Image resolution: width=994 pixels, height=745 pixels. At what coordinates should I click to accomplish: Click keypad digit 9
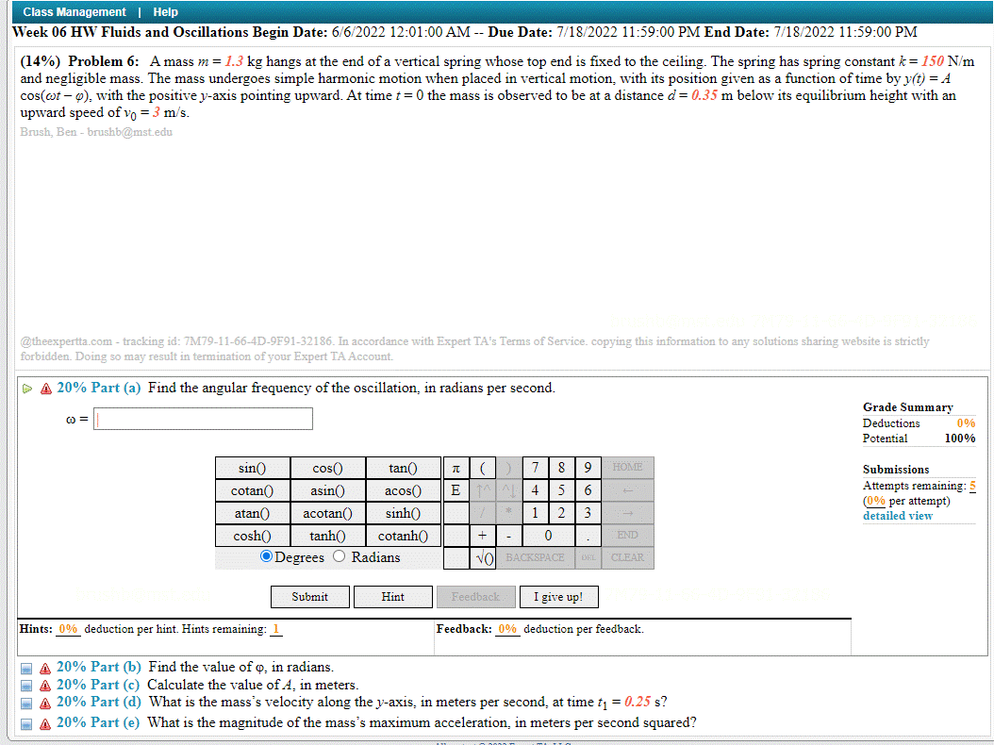point(588,468)
